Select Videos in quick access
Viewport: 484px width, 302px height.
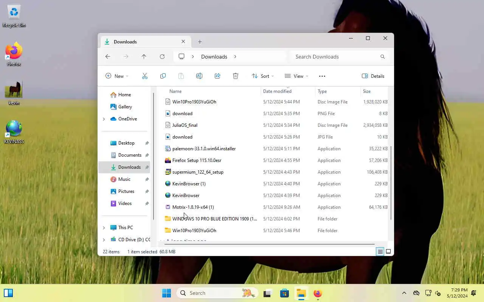coord(125,203)
